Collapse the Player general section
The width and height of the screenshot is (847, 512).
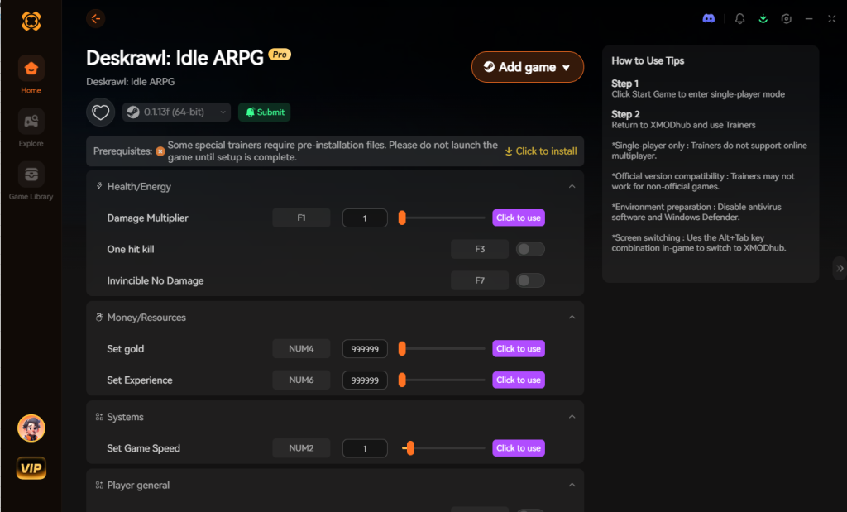click(572, 485)
